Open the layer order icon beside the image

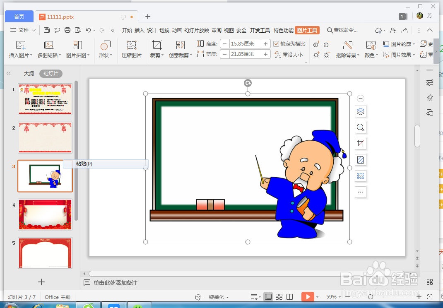[360, 111]
